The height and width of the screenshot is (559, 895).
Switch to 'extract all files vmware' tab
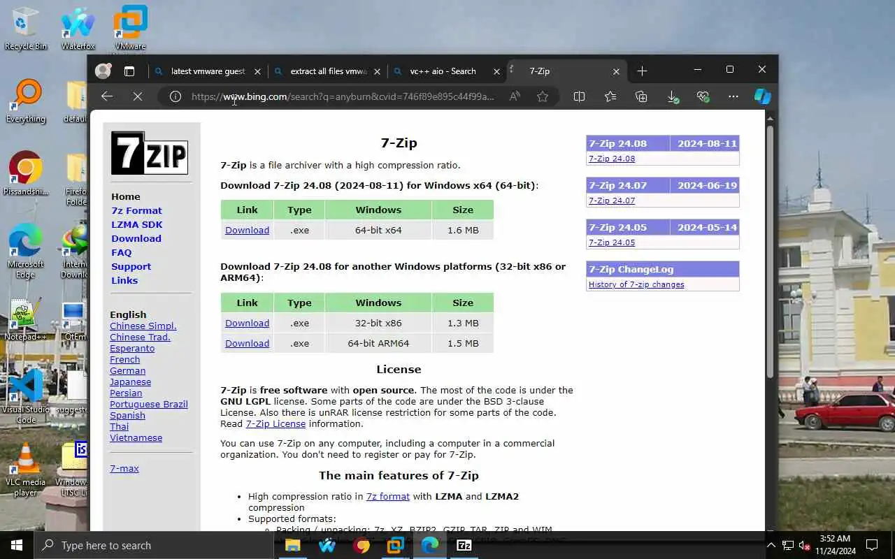(x=329, y=71)
